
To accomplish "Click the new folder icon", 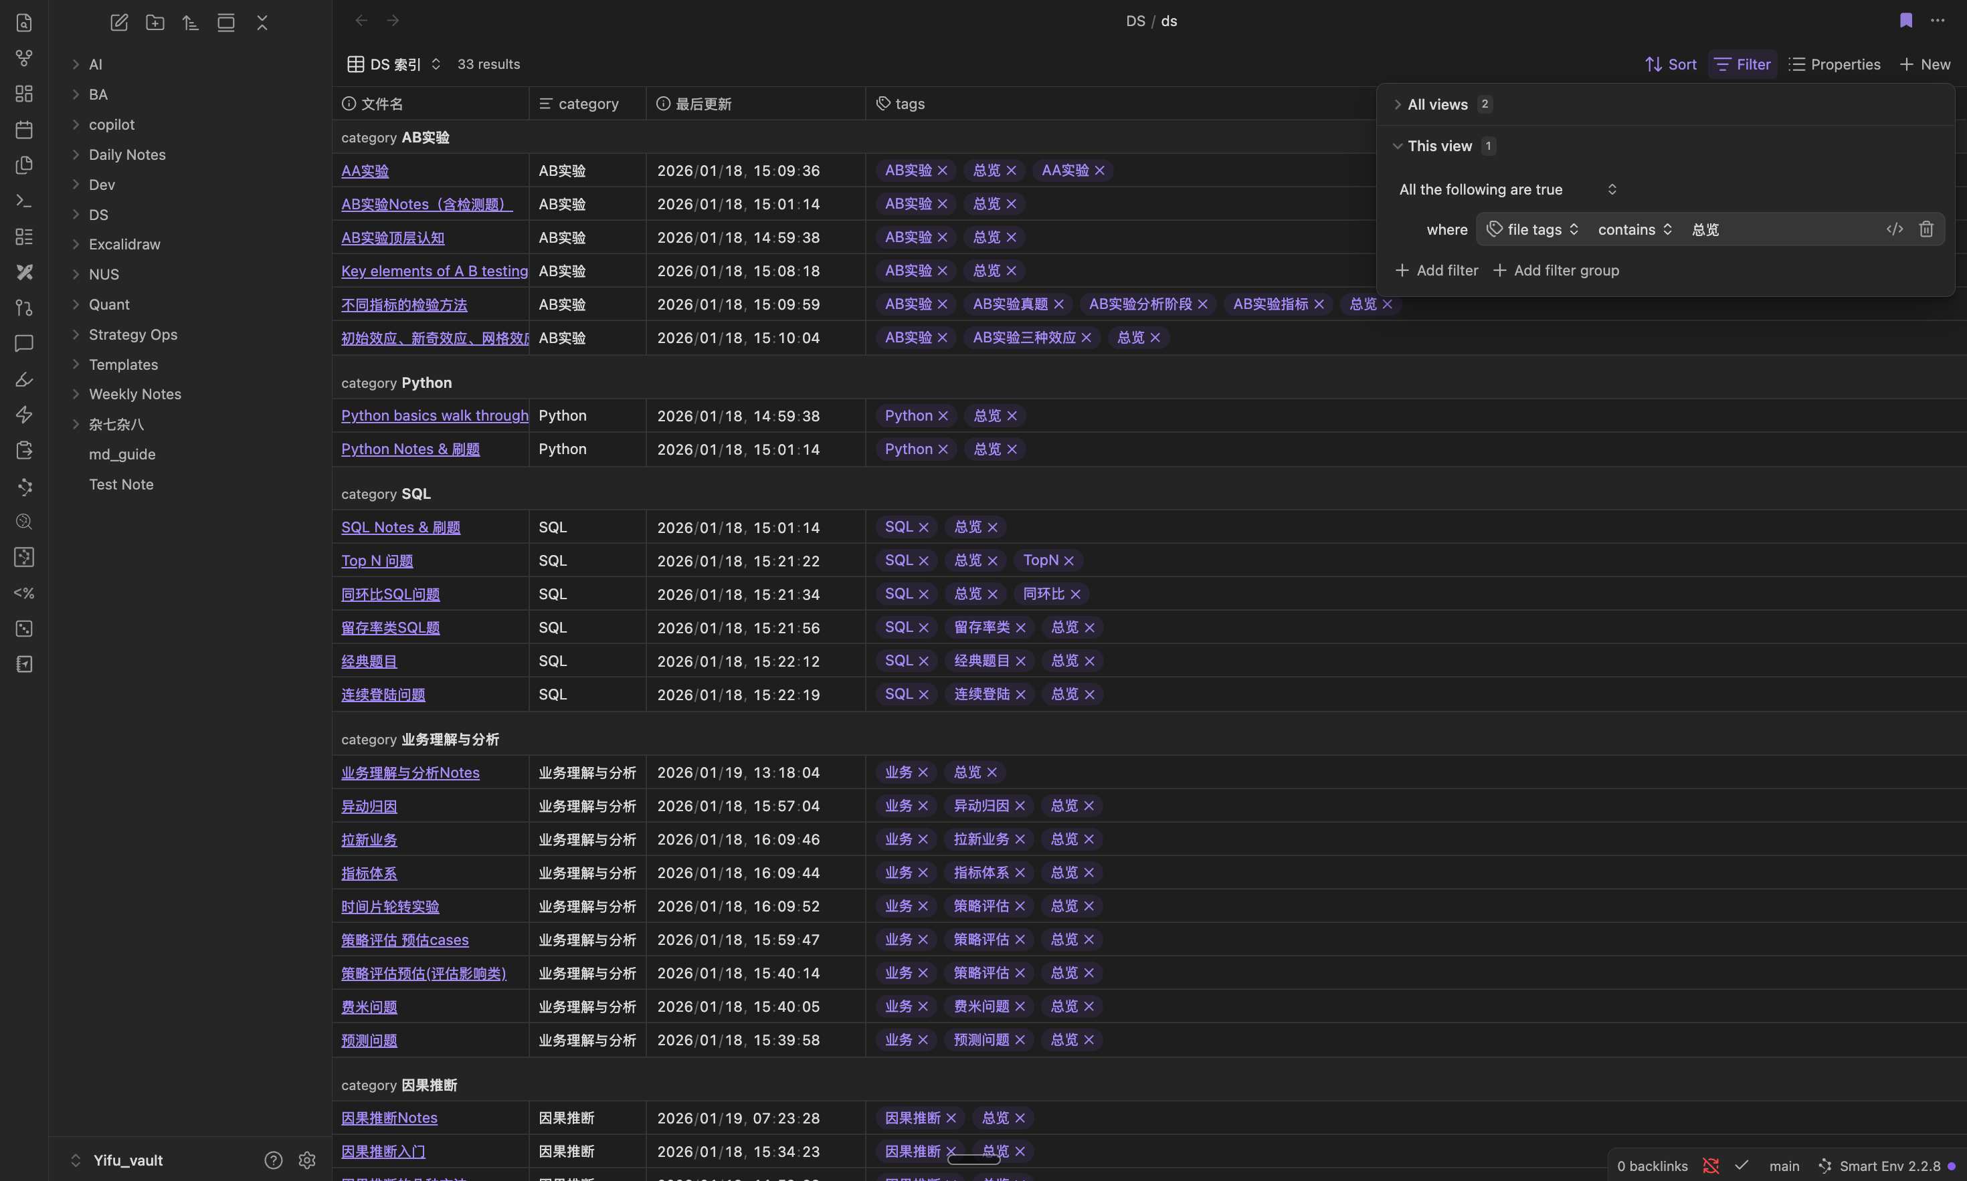I will click(x=155, y=22).
